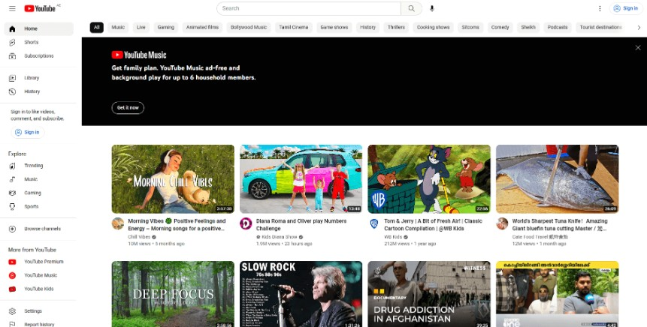Open title 'Tom & Jerry | A Bit of Fresh Air'
The height and width of the screenshot is (327, 647).
[434, 225]
